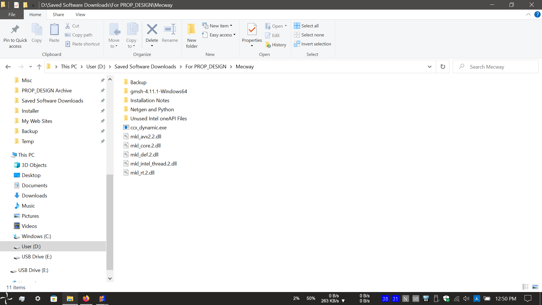The width and height of the screenshot is (542, 305).
Task: Click Copy path in the Clipboard group
Action: (x=79, y=35)
